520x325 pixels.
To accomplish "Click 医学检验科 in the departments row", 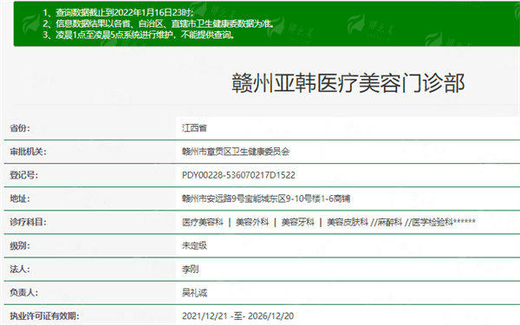I will click(x=432, y=222).
